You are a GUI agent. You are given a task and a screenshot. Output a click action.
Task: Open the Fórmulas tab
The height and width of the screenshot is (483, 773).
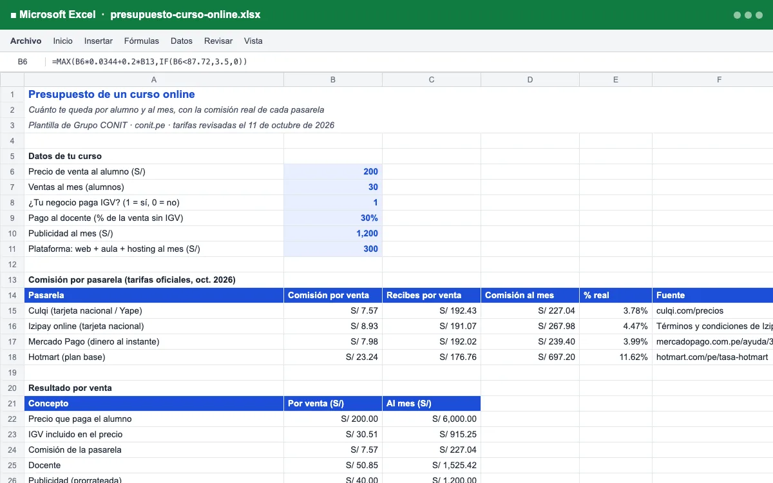(x=141, y=41)
